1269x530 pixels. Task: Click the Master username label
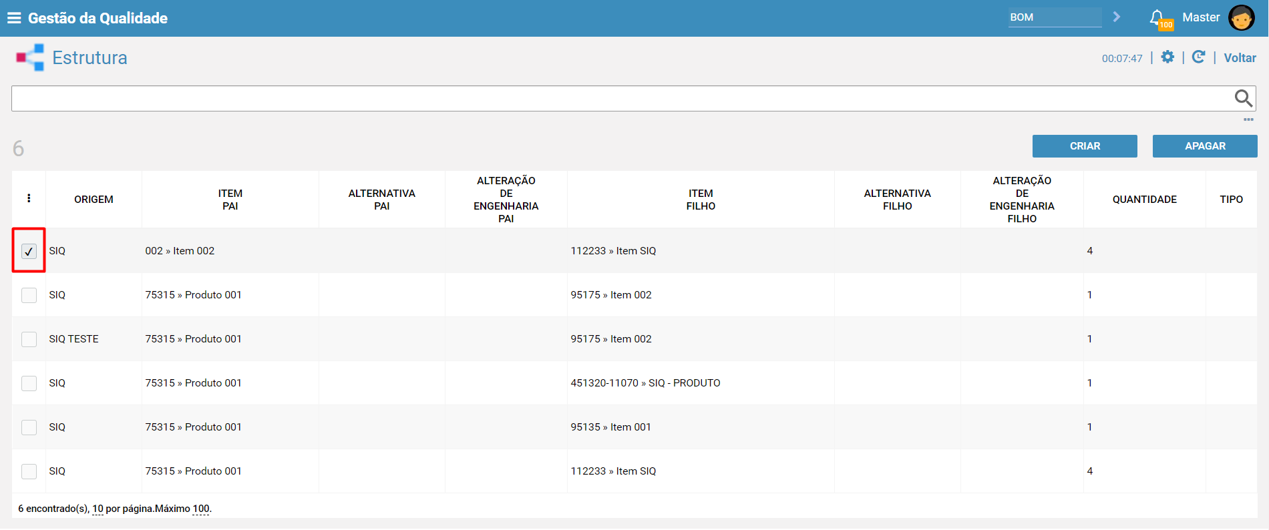coord(1201,17)
